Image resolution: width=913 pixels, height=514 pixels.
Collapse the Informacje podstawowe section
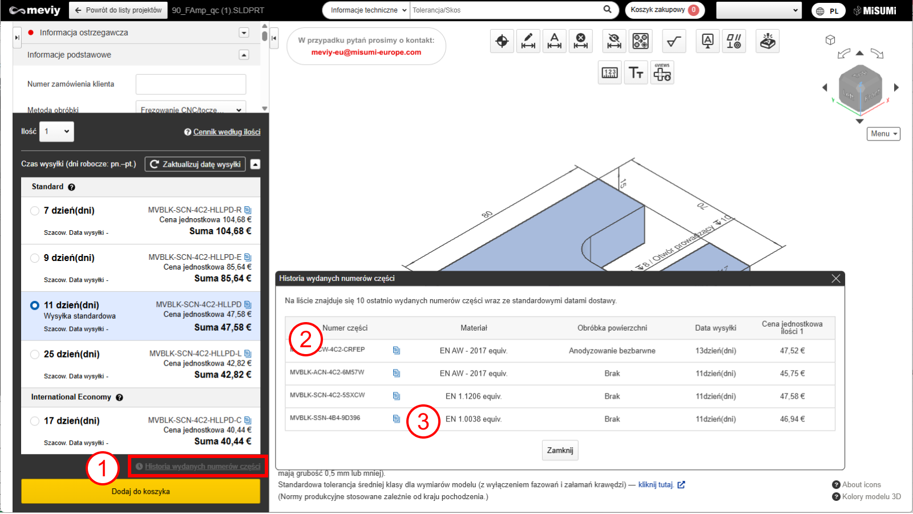(x=244, y=55)
